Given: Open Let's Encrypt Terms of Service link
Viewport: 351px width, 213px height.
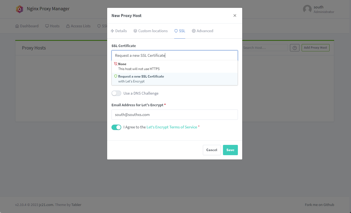Looking at the screenshot, I should click(172, 127).
